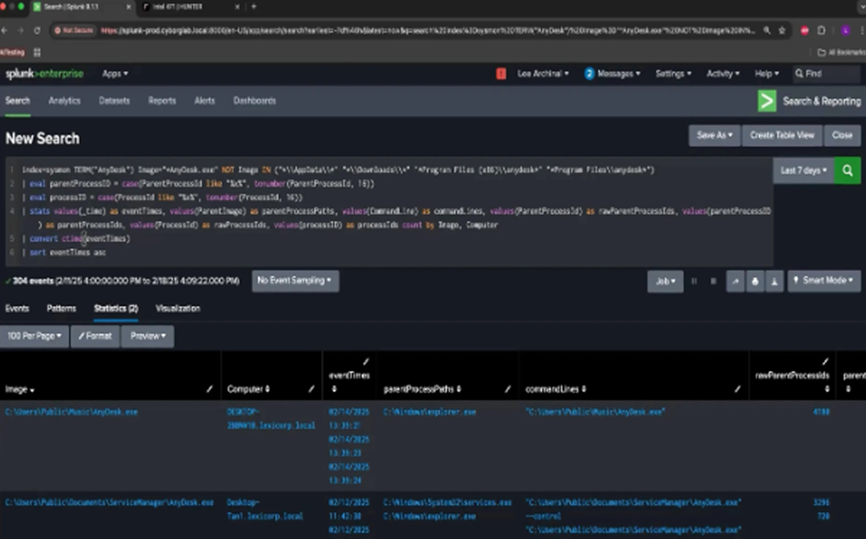Open the Smart Mode dropdown

824,281
